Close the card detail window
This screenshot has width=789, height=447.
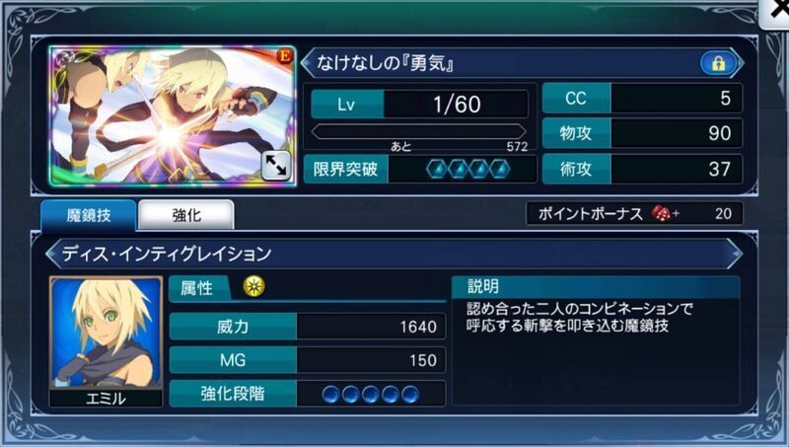(776, 11)
